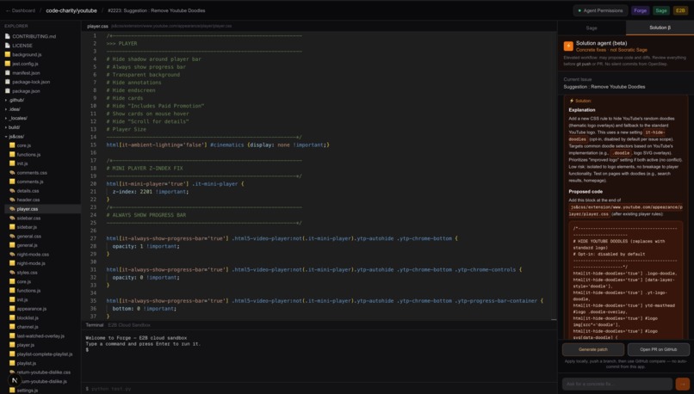Open night-mode.js in the explorer
Screen dimensions: 694x394
[x=42, y=263]
